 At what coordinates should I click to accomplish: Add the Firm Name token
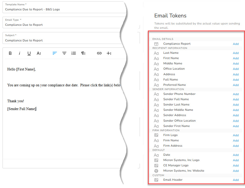(236, 141)
